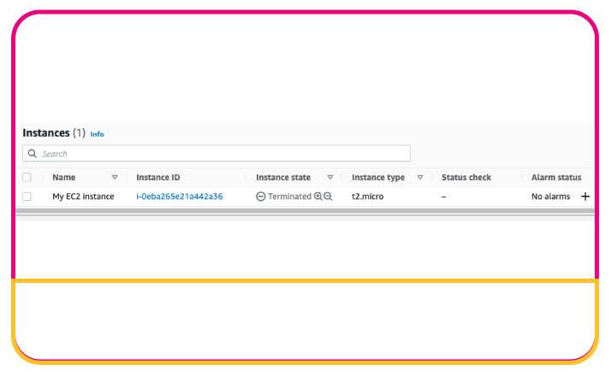
Task: Click the My EC2 instance name cell
Action: [83, 197]
